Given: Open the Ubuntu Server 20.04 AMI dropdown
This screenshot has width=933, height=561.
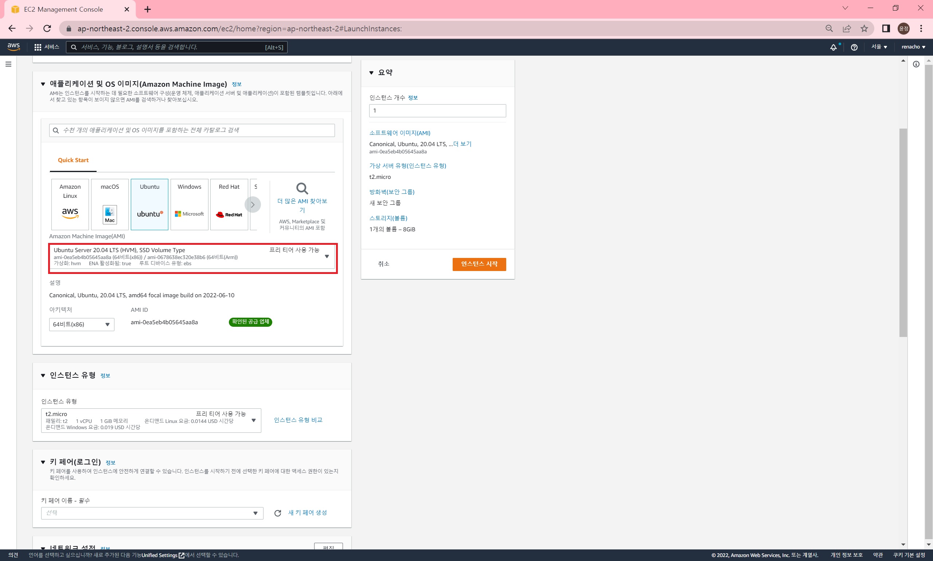Looking at the screenshot, I should pyautogui.click(x=193, y=257).
